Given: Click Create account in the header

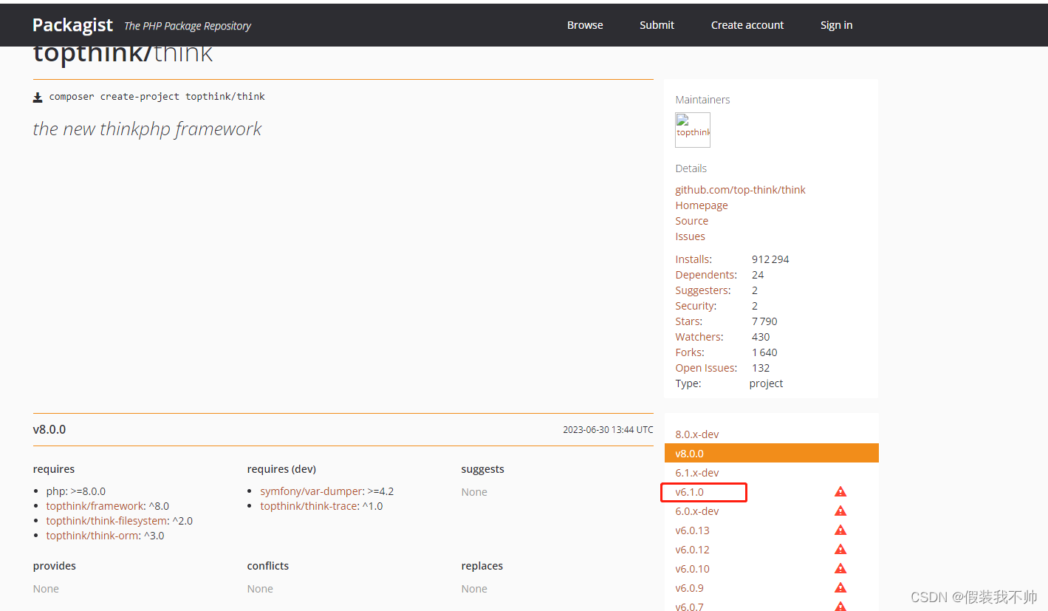Looking at the screenshot, I should pos(747,25).
